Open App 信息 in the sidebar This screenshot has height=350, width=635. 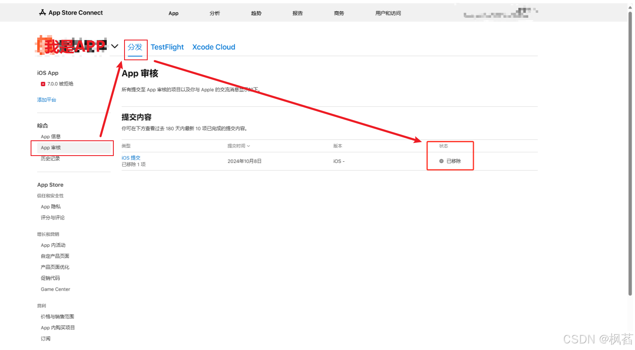(50, 137)
